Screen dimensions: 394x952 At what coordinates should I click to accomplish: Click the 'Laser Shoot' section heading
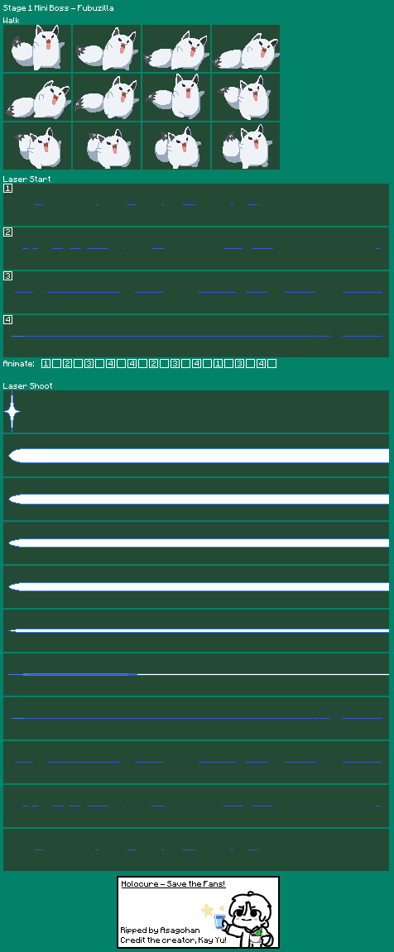point(27,385)
